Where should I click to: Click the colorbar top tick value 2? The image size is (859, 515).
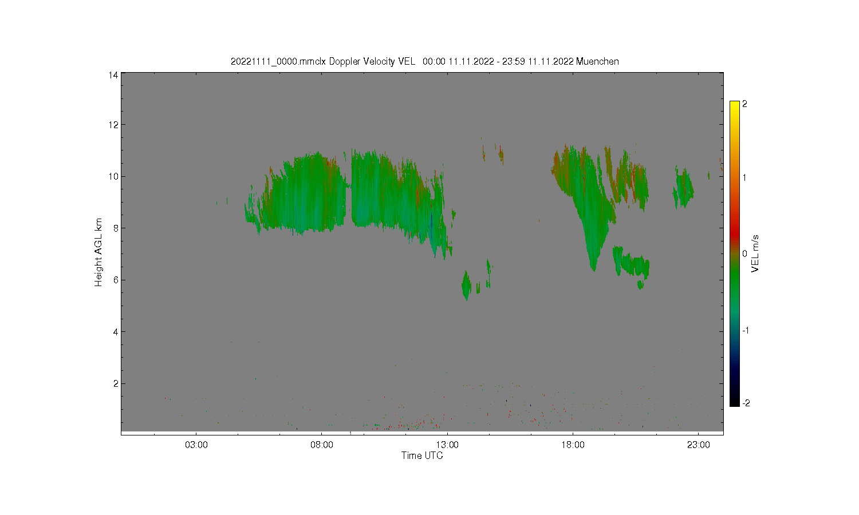click(744, 104)
